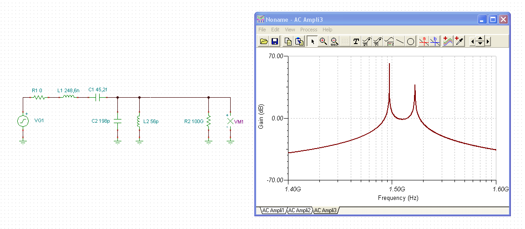Viewport: 525px width, 229px height.
Task: Click the 70.00 y-axis value
Action: pos(276,56)
